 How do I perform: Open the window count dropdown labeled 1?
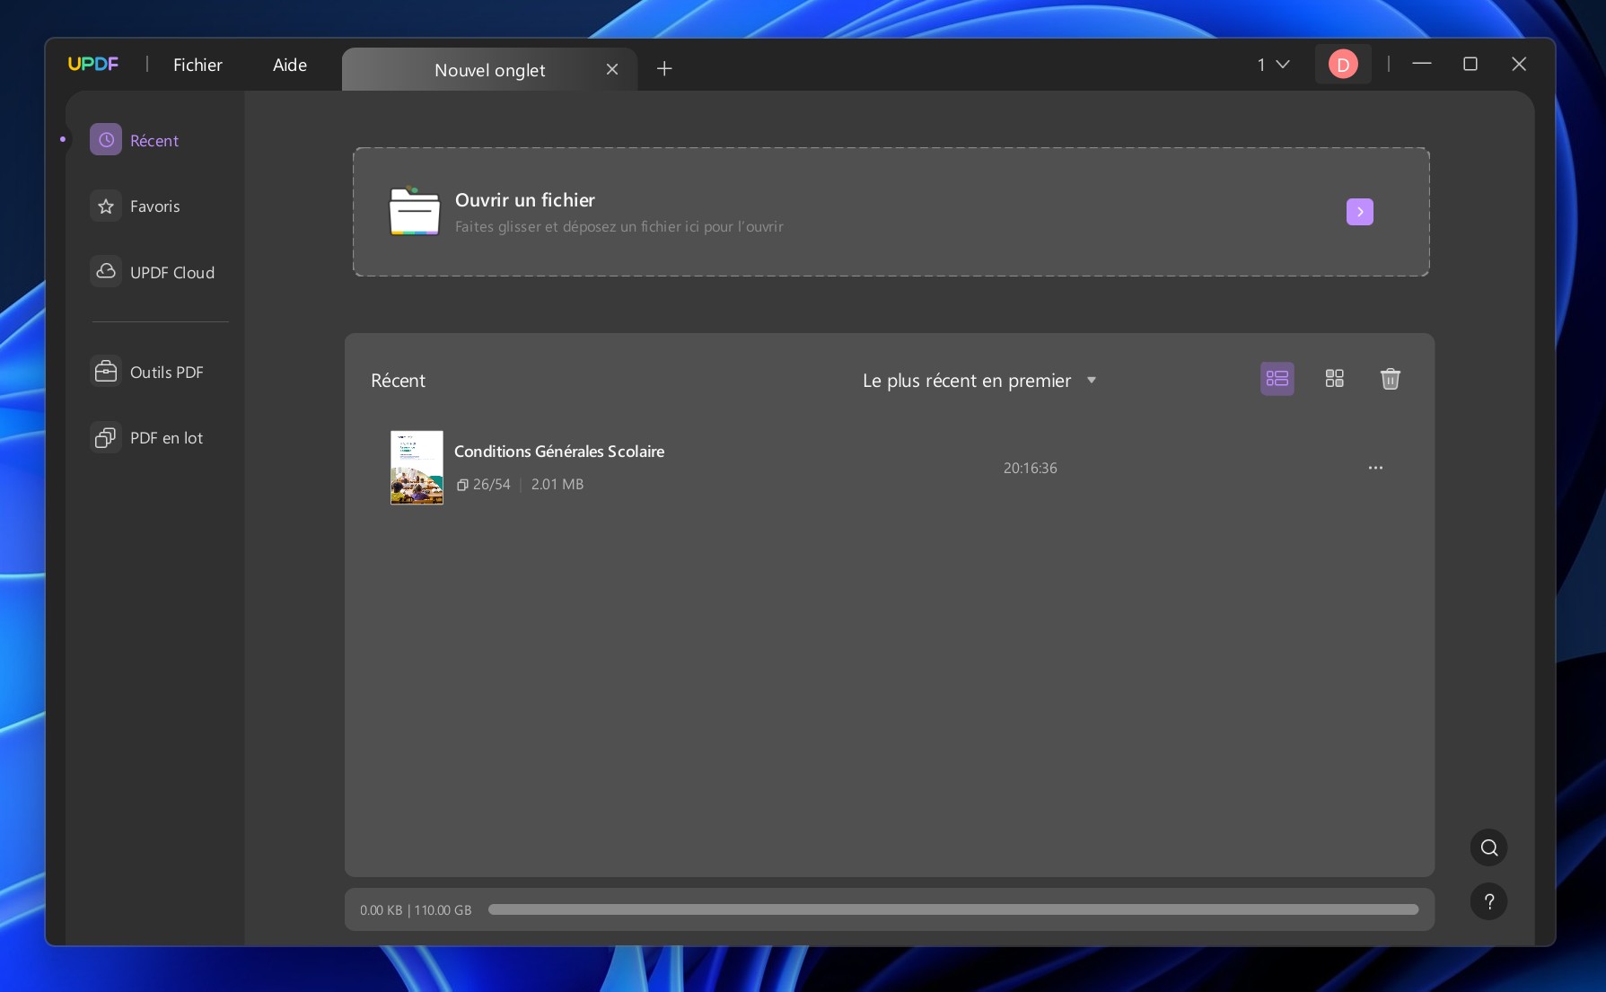tap(1273, 65)
